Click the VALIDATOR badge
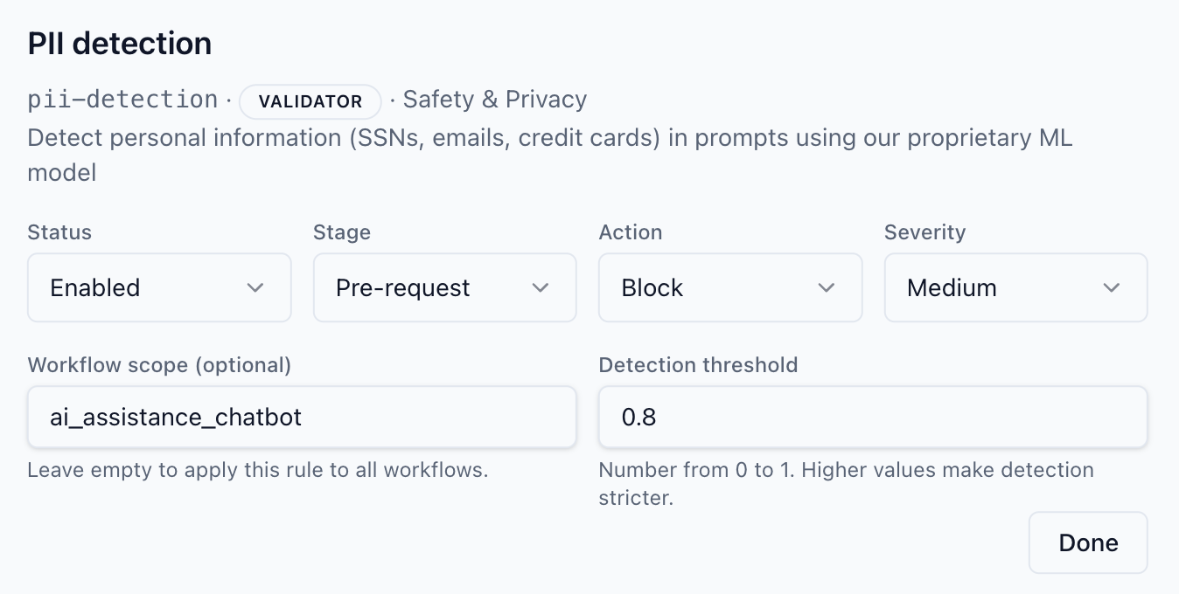Viewport: 1179px width, 594px height. (310, 101)
